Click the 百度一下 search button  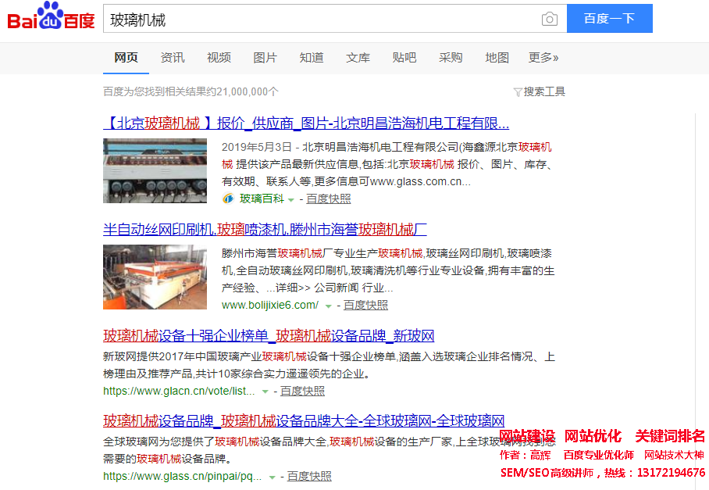(x=609, y=19)
